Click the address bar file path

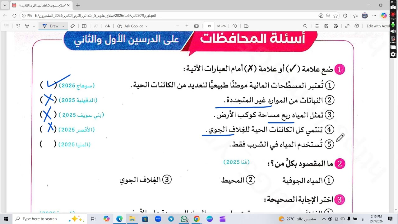coord(96,16)
